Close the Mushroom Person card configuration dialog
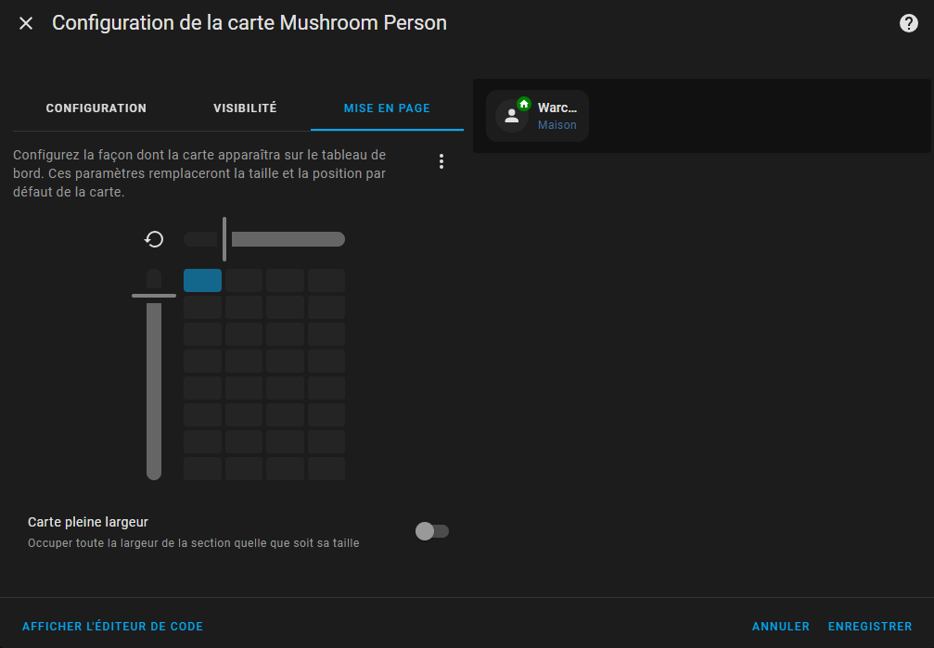This screenshot has height=648, width=934. 26,23
